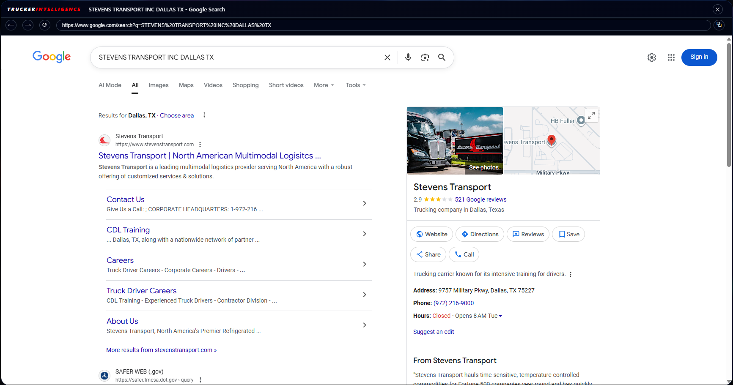The width and height of the screenshot is (733, 385).
Task: Switch to the Images tab
Action: [x=158, y=85]
